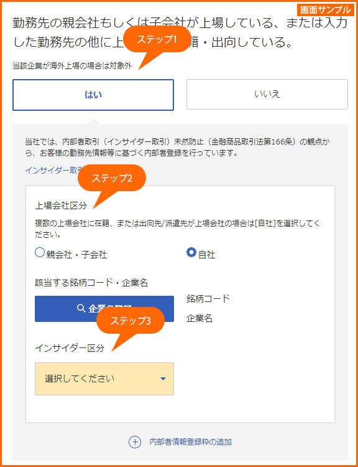Select the 親会社・子会社 radio button
This screenshot has height=467, width=358.
coord(40,253)
